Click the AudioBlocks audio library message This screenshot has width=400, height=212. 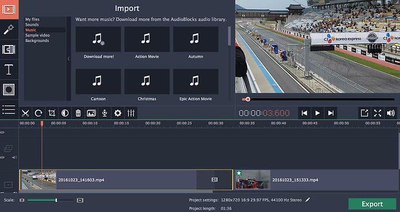click(151, 19)
